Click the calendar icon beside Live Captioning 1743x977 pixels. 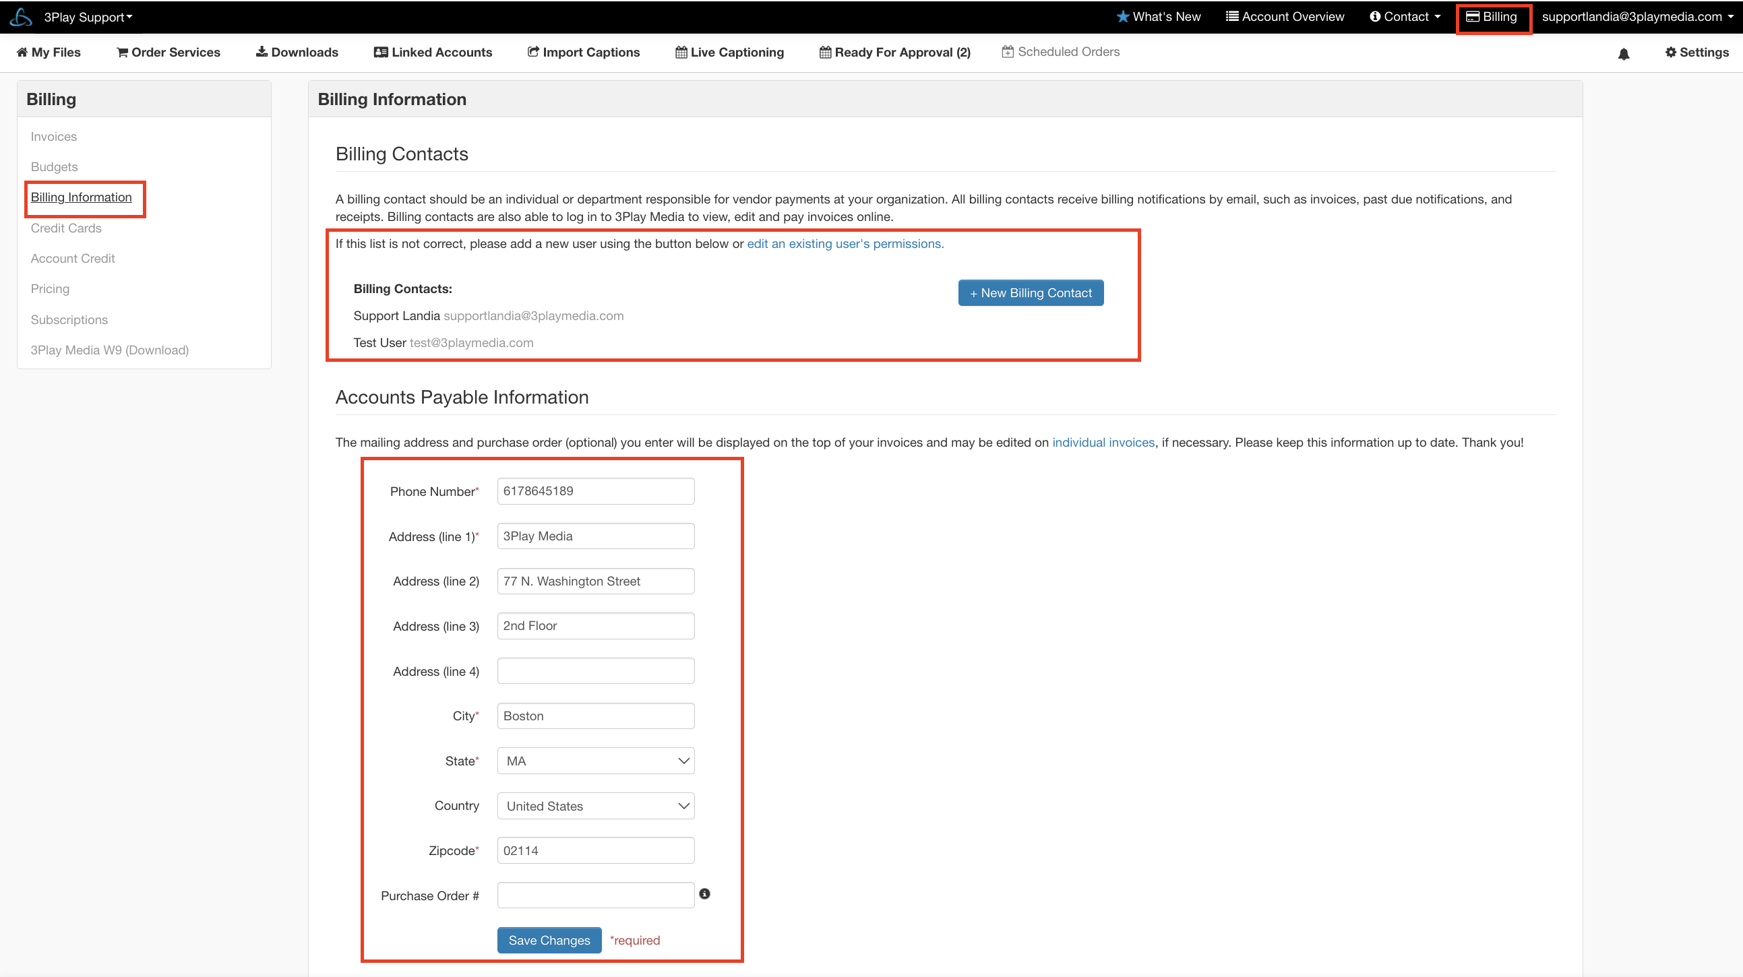coord(681,52)
